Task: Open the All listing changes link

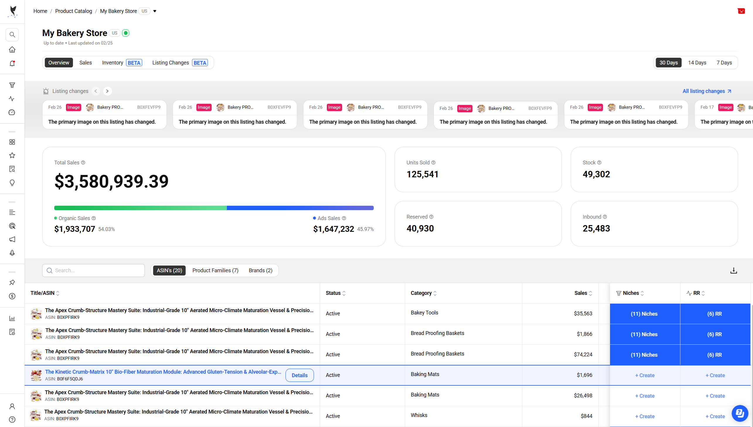Action: point(707,91)
